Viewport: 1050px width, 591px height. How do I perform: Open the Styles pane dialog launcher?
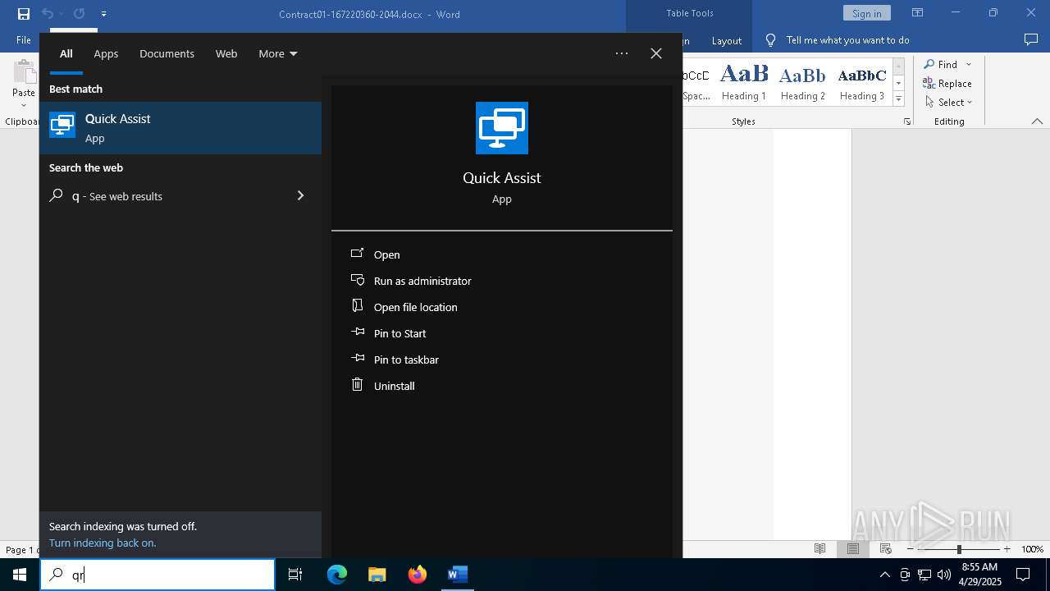(x=906, y=121)
